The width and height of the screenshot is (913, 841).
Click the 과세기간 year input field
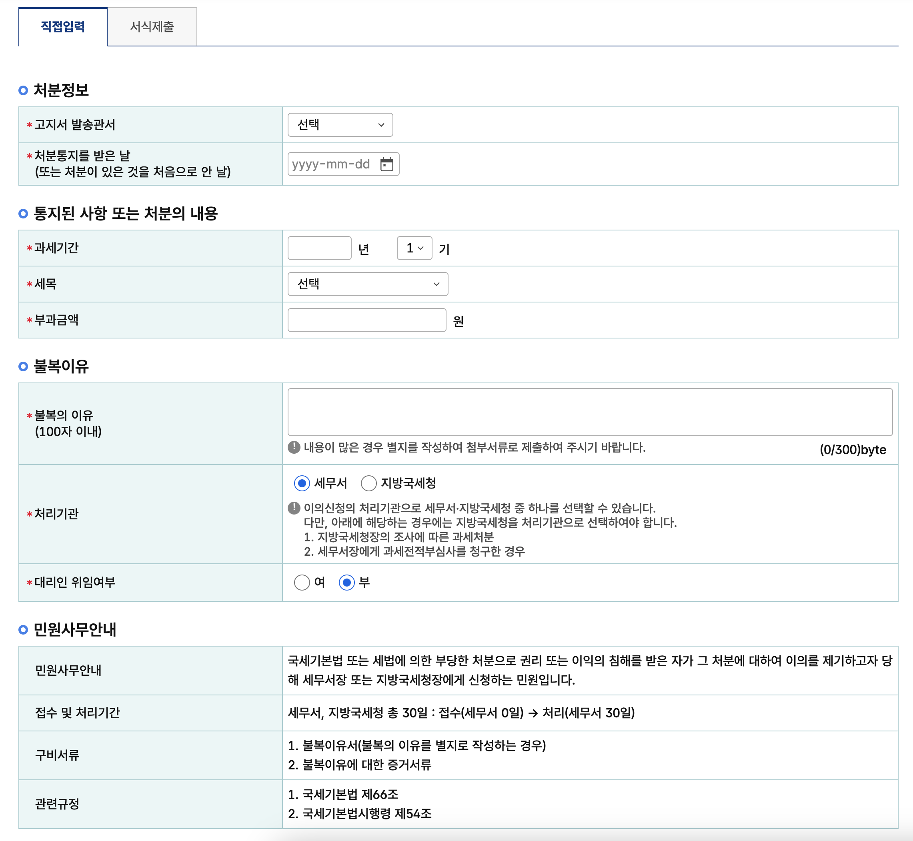pos(320,248)
